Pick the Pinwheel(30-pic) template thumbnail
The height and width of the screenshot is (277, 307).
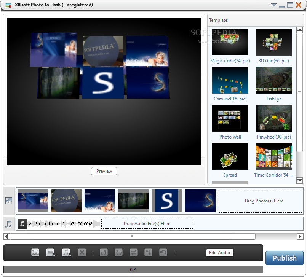click(274, 118)
